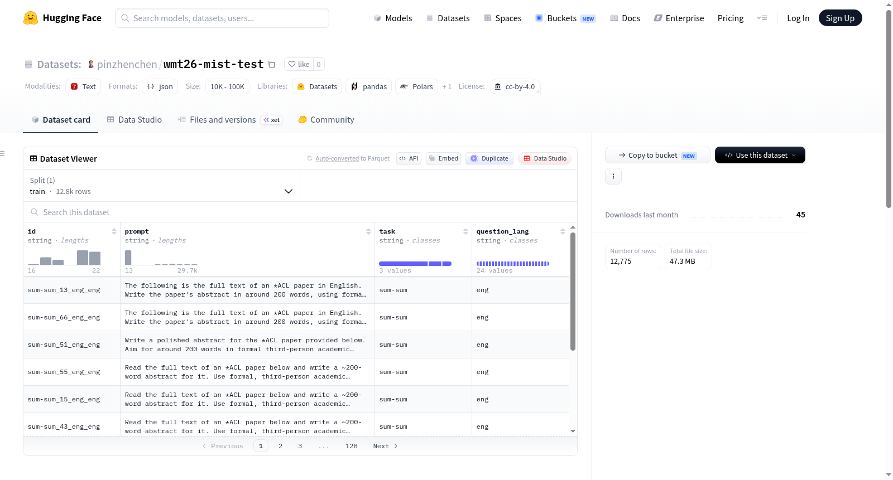Open the Pricing page
This screenshot has height=480, width=893.
point(731,18)
